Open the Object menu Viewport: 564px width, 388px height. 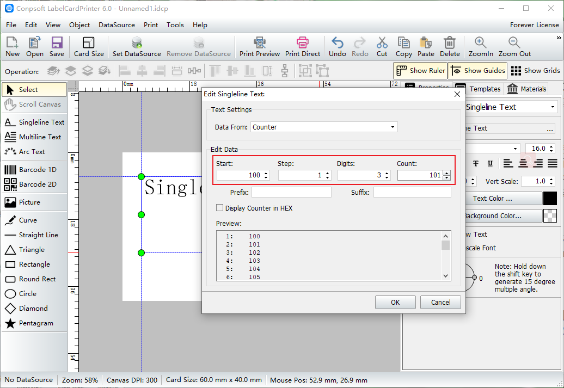pos(79,25)
